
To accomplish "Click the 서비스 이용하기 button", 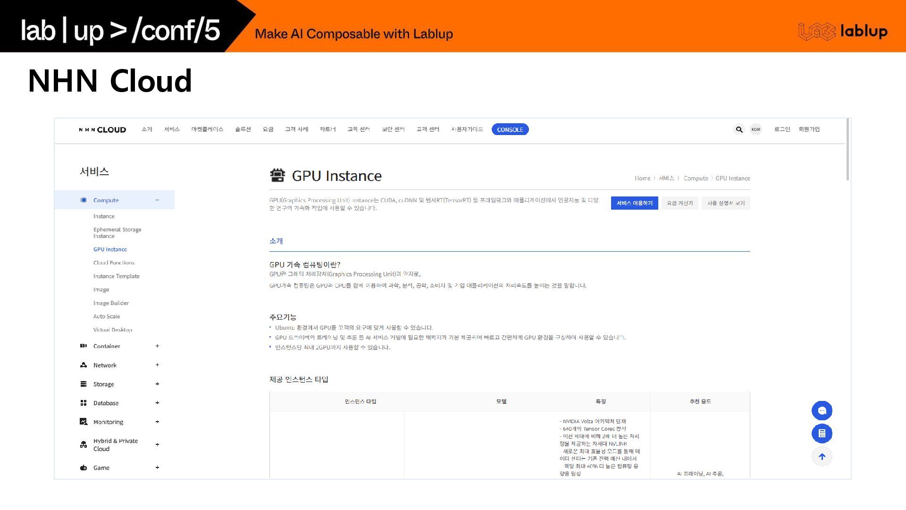I will (x=634, y=203).
